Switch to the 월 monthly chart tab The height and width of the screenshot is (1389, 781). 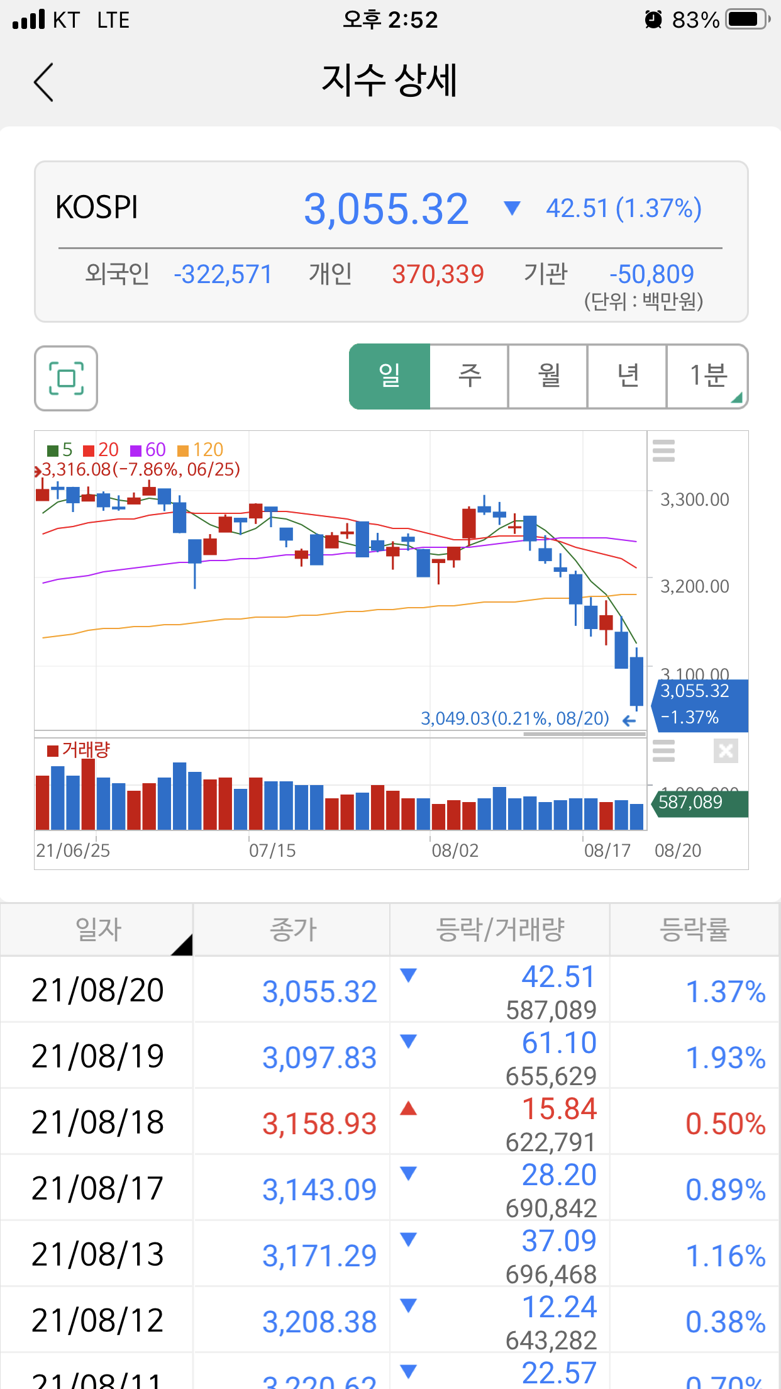point(548,376)
